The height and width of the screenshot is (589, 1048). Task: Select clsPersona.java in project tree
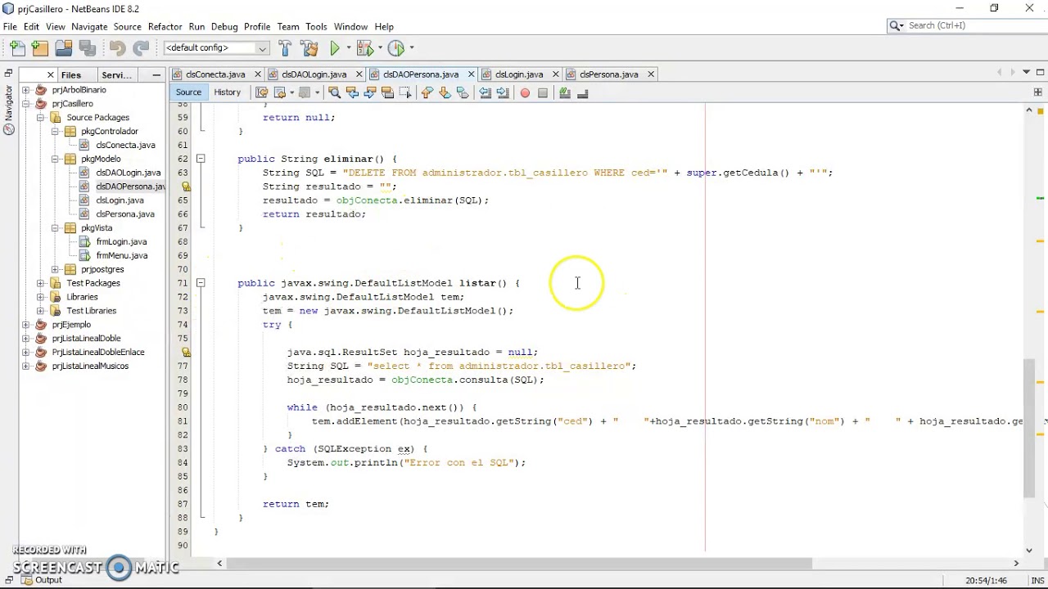tap(124, 214)
